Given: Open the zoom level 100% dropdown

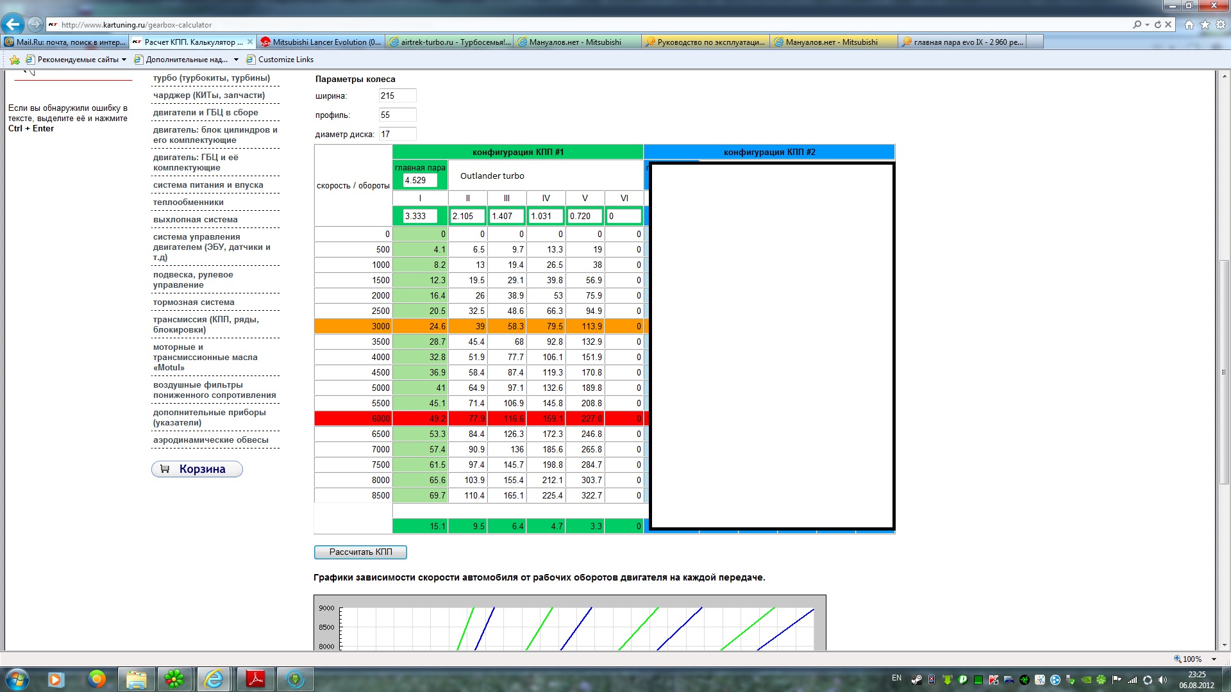Looking at the screenshot, I should 1214,659.
